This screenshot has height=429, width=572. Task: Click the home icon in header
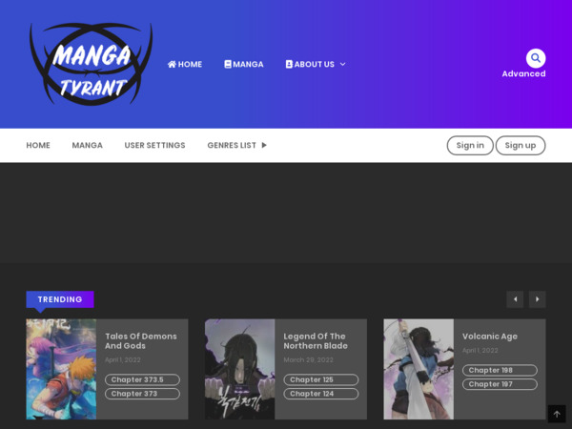[x=172, y=64]
